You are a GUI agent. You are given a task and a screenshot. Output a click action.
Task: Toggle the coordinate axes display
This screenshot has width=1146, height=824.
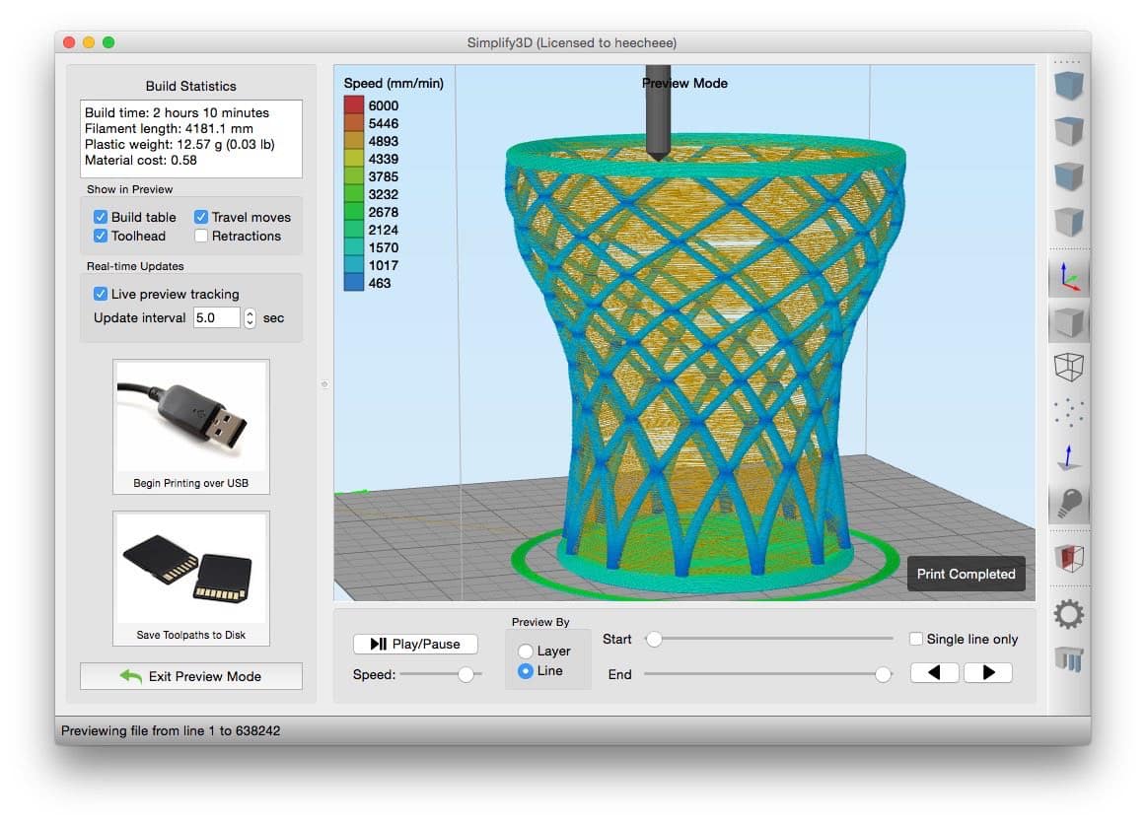coord(1069,277)
